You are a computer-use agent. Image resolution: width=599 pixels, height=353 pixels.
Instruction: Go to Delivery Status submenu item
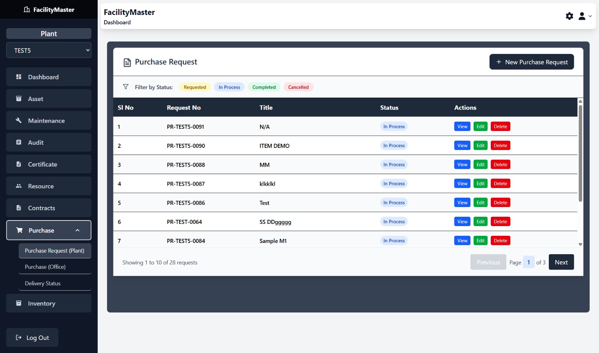point(43,283)
